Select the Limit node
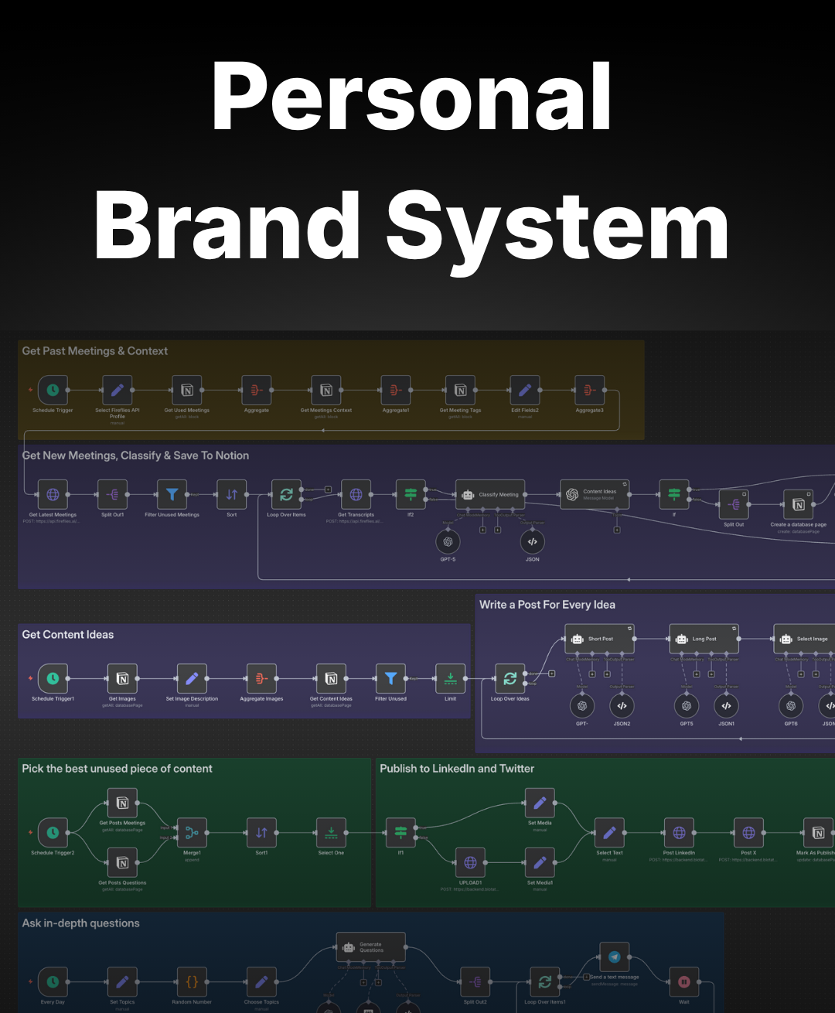The height and width of the screenshot is (1013, 835). 451,678
